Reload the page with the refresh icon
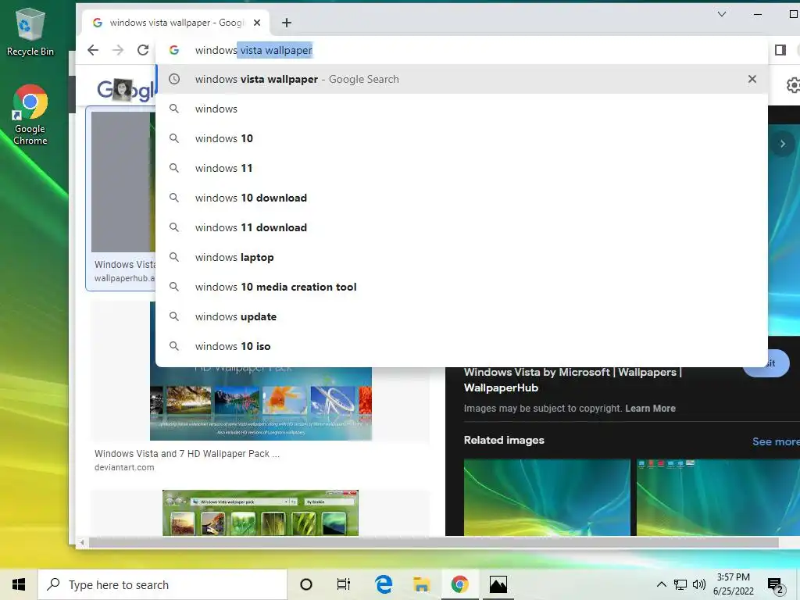Screen dimensions: 800x600 tap(143, 50)
